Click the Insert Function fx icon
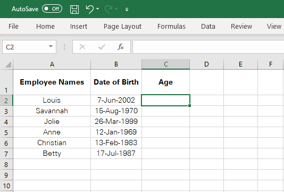Viewport: 284px width, 192px height. click(121, 47)
